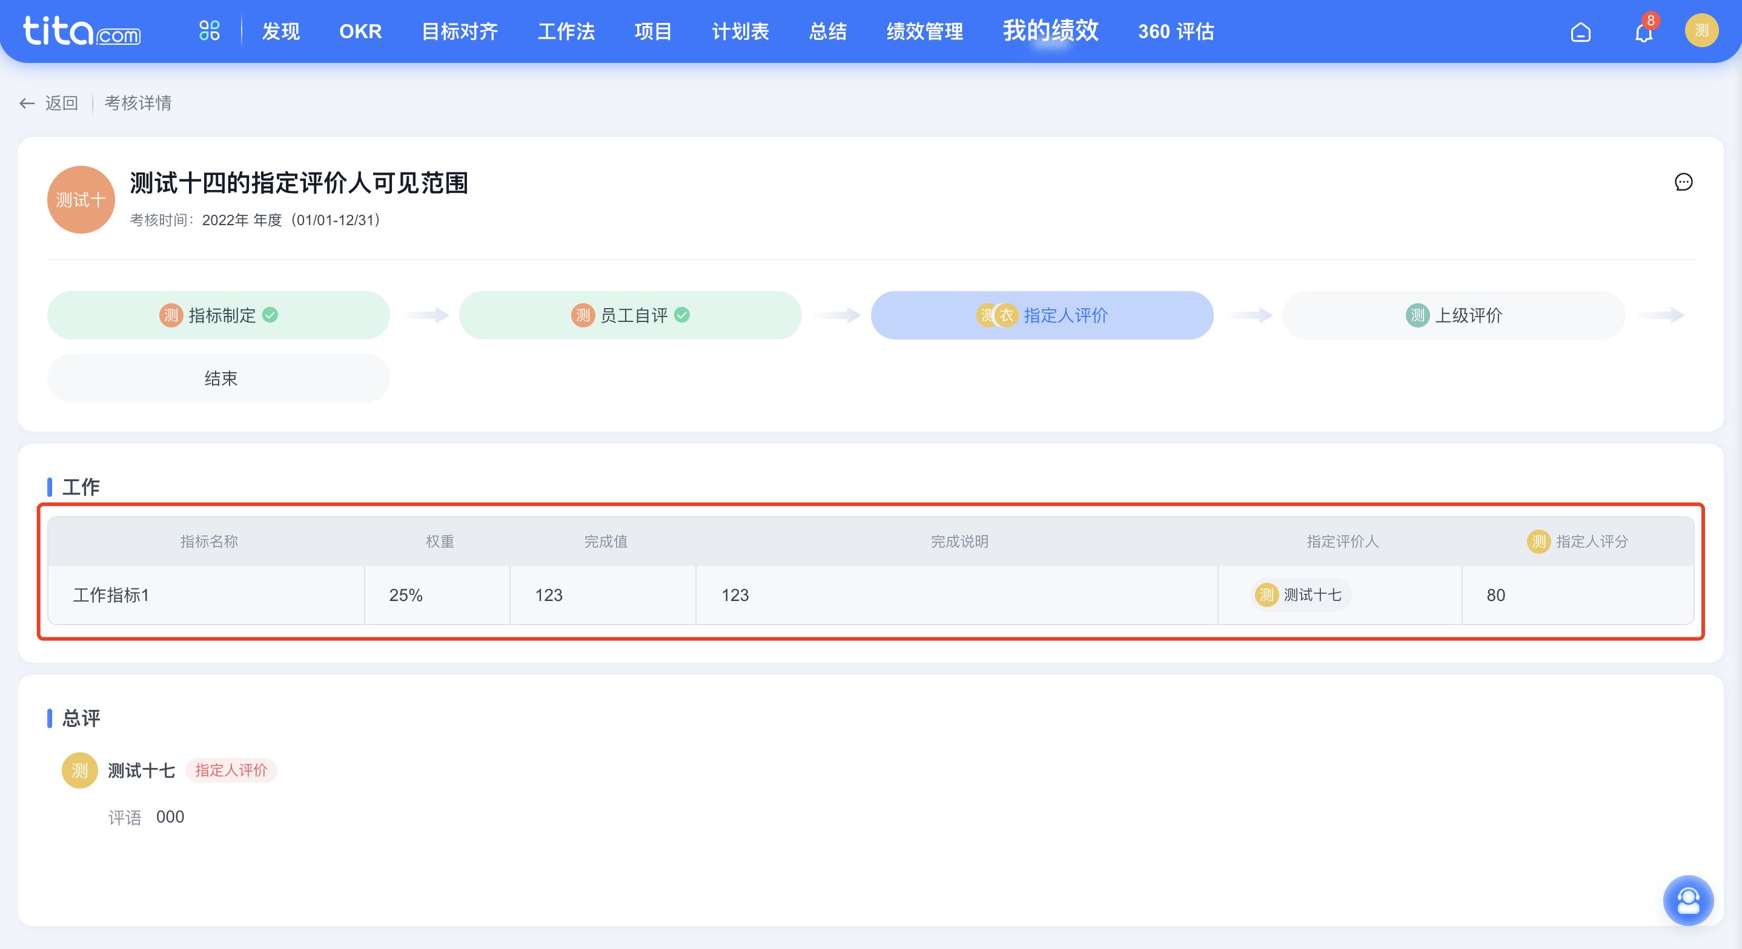Click the 结束 stage step

(x=219, y=378)
